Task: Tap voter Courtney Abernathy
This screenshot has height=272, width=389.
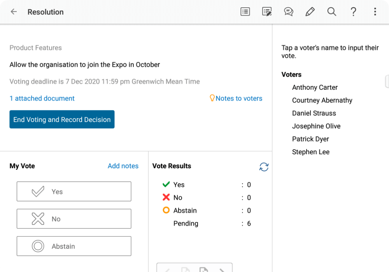Action: (x=322, y=100)
